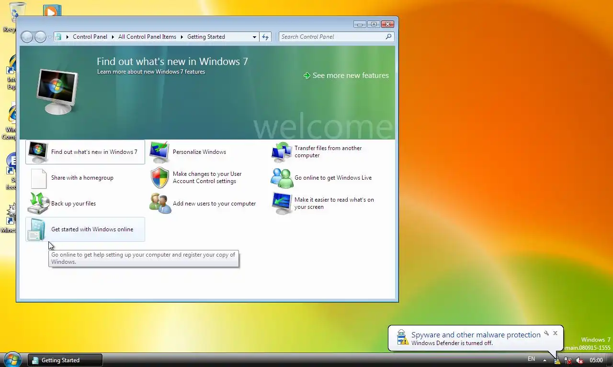Minimize the Getting Started window

click(x=360, y=24)
